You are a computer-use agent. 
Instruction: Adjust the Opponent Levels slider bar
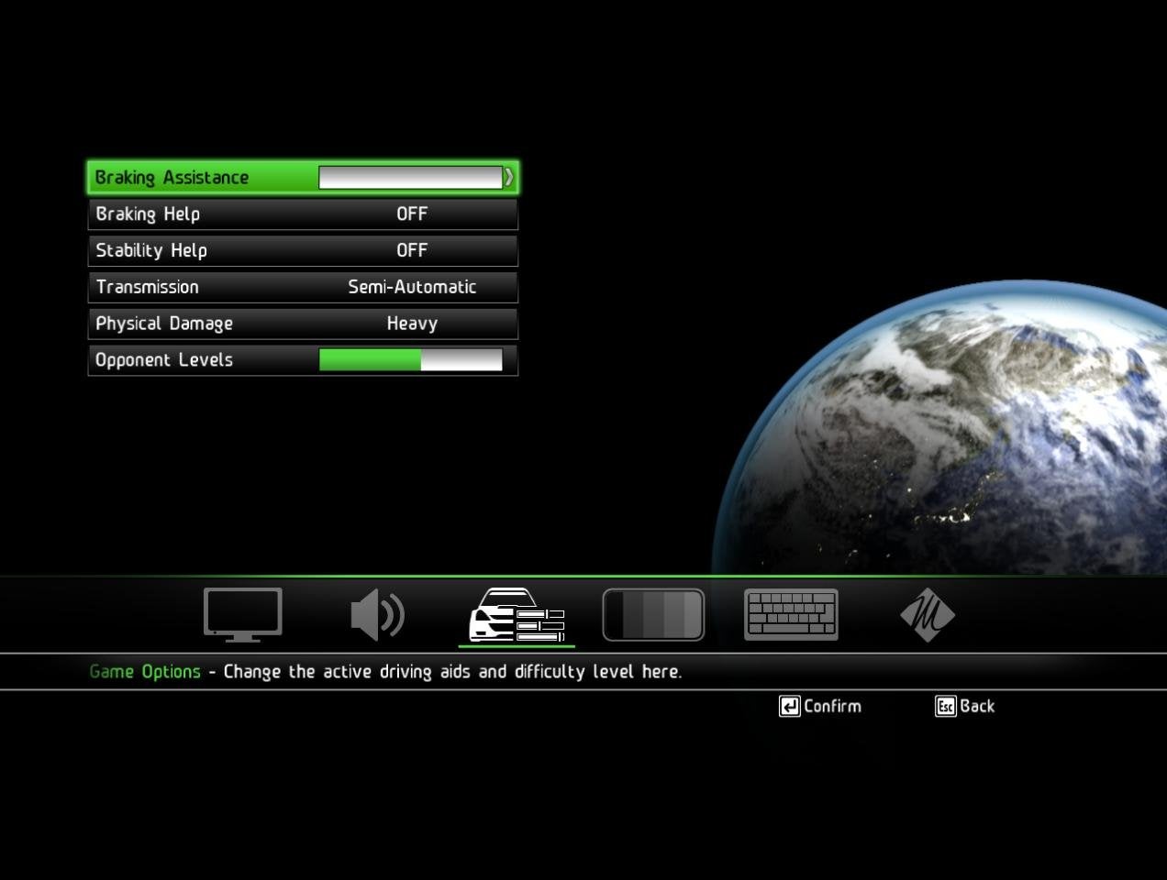point(410,359)
